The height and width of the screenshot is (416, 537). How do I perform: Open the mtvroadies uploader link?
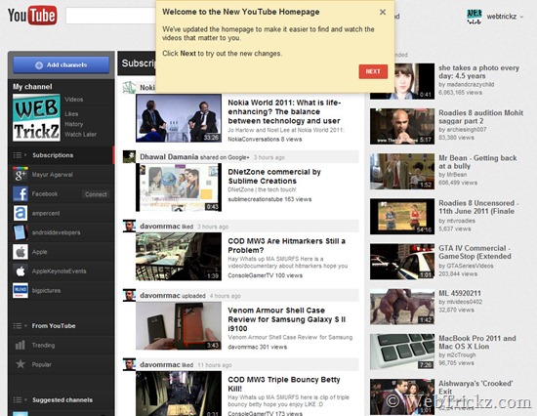tap(461, 221)
